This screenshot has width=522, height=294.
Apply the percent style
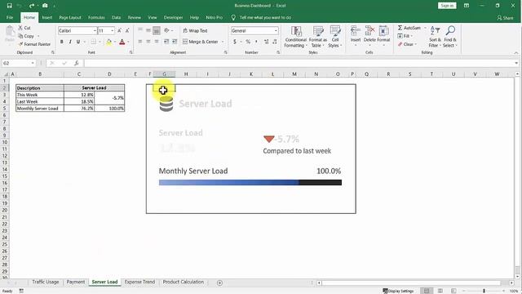[248, 42]
